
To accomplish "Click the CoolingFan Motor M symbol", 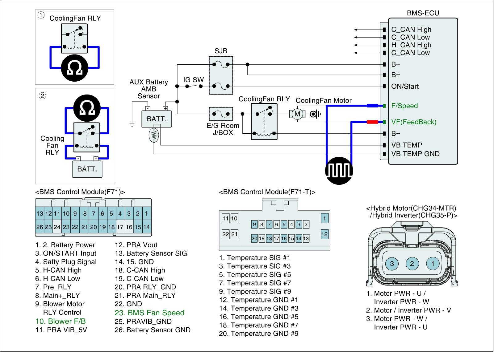I will click(x=297, y=114).
